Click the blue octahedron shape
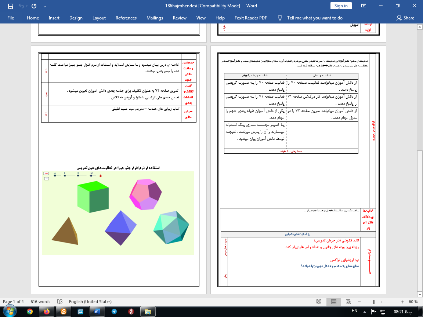 point(120,228)
